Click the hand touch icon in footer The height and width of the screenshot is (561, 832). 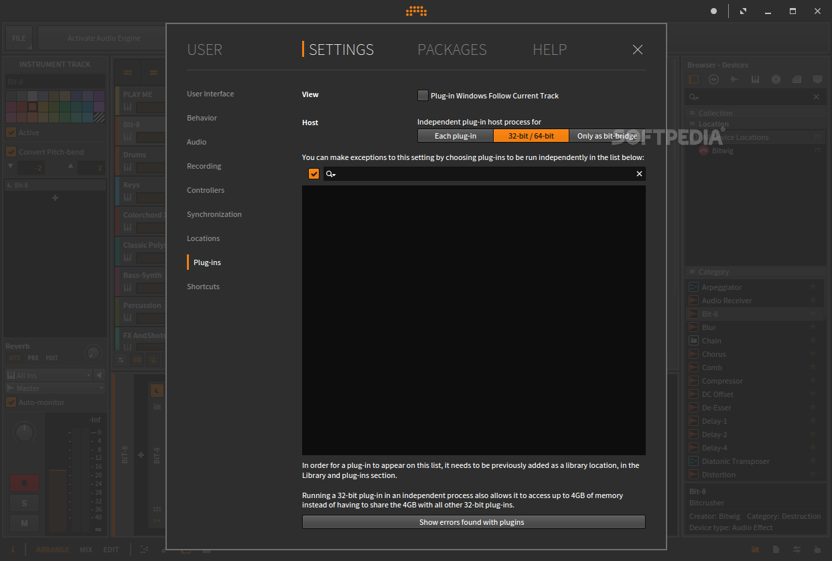pos(817,550)
